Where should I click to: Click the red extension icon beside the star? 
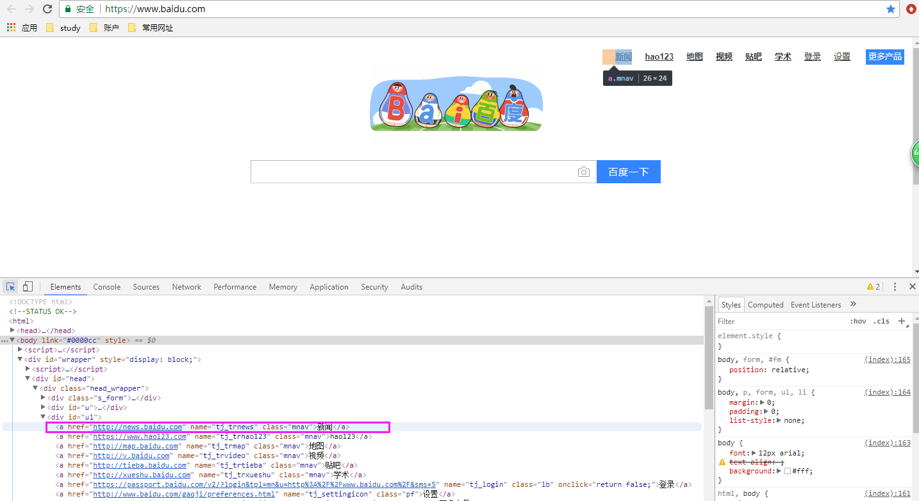pyautogui.click(x=911, y=9)
